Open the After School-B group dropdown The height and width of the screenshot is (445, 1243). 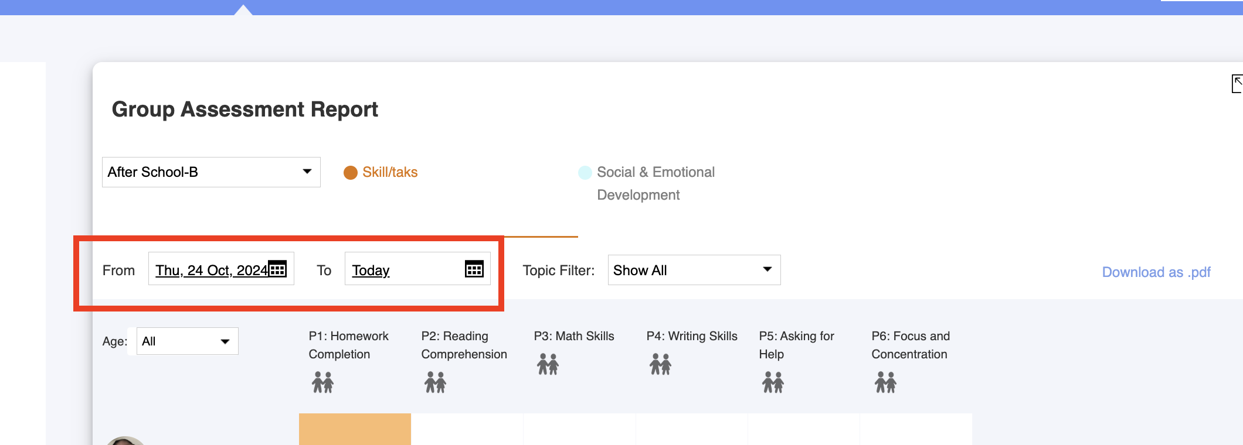pos(211,172)
